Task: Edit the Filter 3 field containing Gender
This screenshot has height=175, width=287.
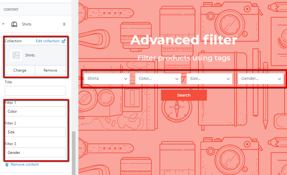Action: point(35,153)
